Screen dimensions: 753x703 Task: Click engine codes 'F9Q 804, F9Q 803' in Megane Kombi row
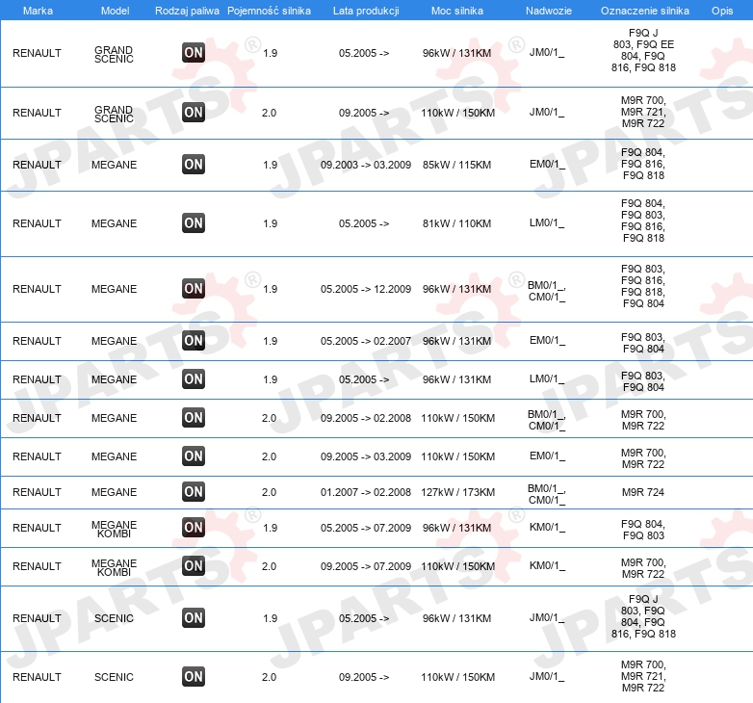pyautogui.click(x=643, y=530)
